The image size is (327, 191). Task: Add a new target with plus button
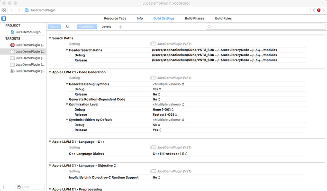coord(3,187)
